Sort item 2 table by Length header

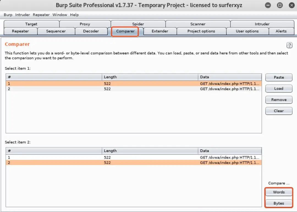pos(150,151)
